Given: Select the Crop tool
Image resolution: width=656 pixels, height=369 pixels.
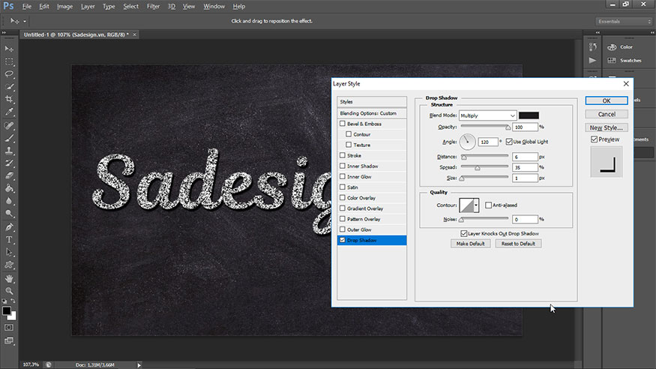Looking at the screenshot, I should pyautogui.click(x=9, y=99).
